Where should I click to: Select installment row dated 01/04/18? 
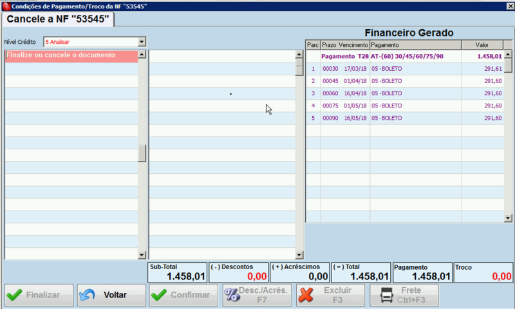click(405, 81)
